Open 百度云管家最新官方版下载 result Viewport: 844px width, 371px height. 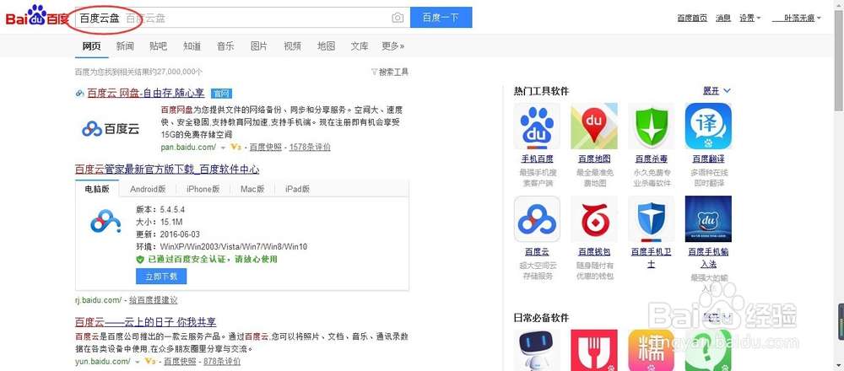[167, 169]
